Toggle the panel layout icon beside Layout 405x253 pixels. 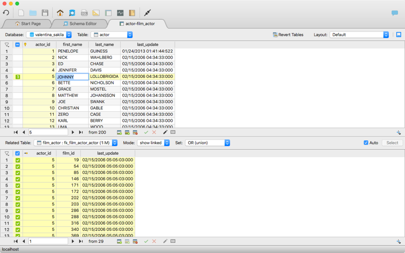click(399, 34)
